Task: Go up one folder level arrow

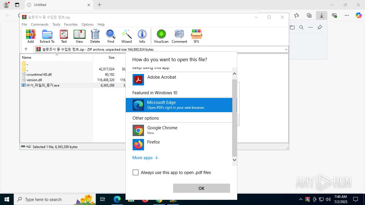Action: 26,49
